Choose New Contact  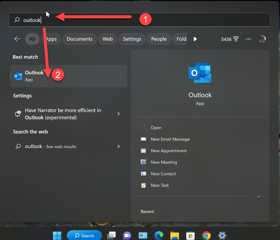pyautogui.click(x=163, y=174)
